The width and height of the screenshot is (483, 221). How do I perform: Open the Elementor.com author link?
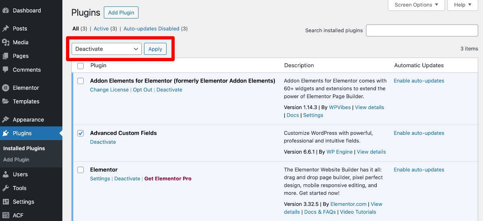click(x=349, y=204)
